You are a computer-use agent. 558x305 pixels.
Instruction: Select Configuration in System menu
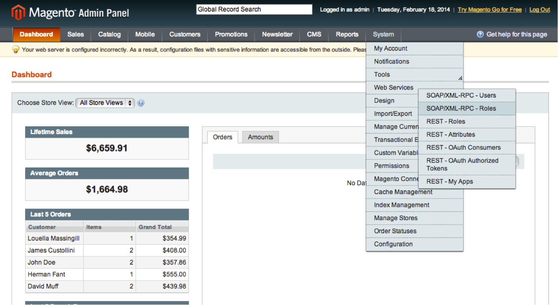[x=415, y=244]
